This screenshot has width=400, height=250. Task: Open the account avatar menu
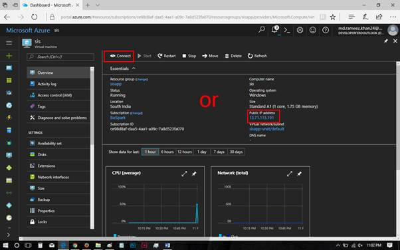pos(393,30)
